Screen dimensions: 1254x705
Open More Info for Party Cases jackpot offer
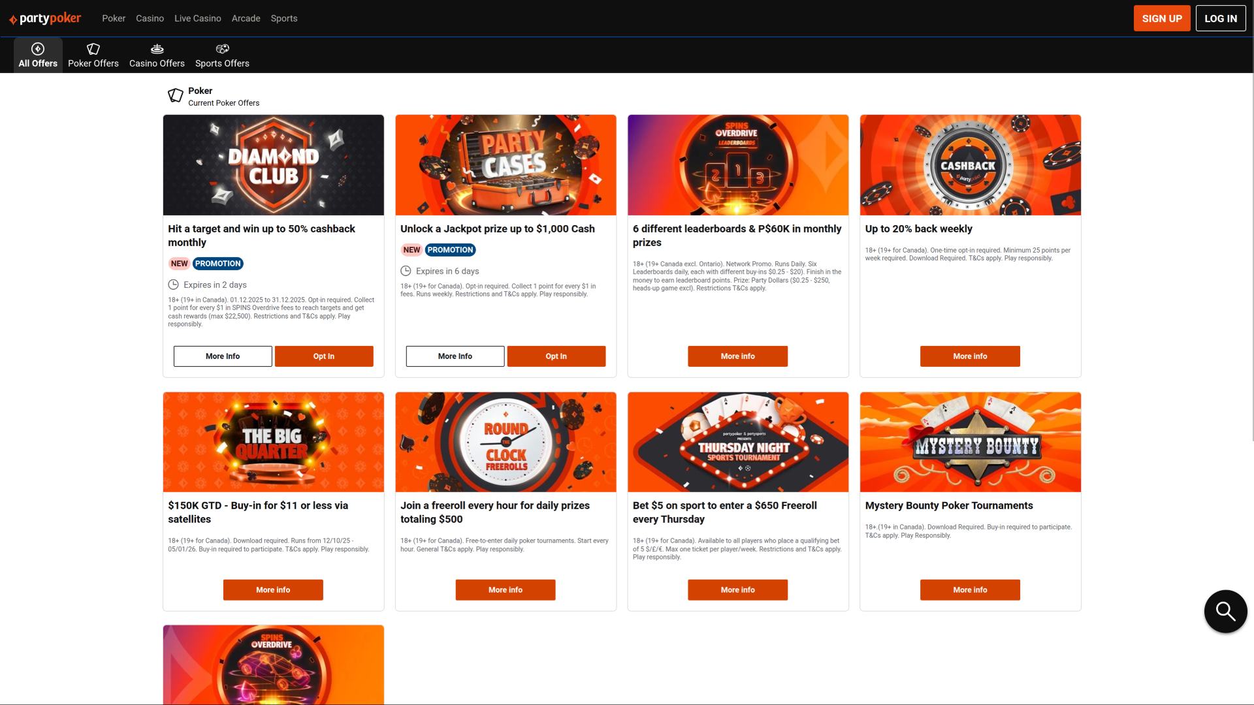tap(455, 356)
